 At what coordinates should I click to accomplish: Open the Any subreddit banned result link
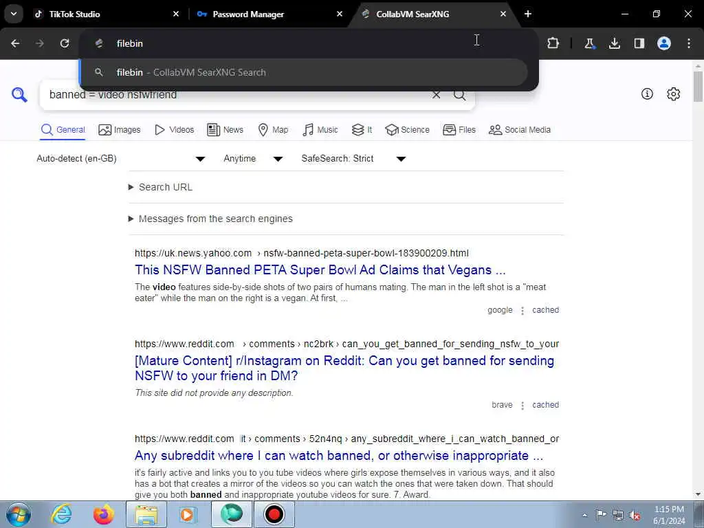coord(339,456)
